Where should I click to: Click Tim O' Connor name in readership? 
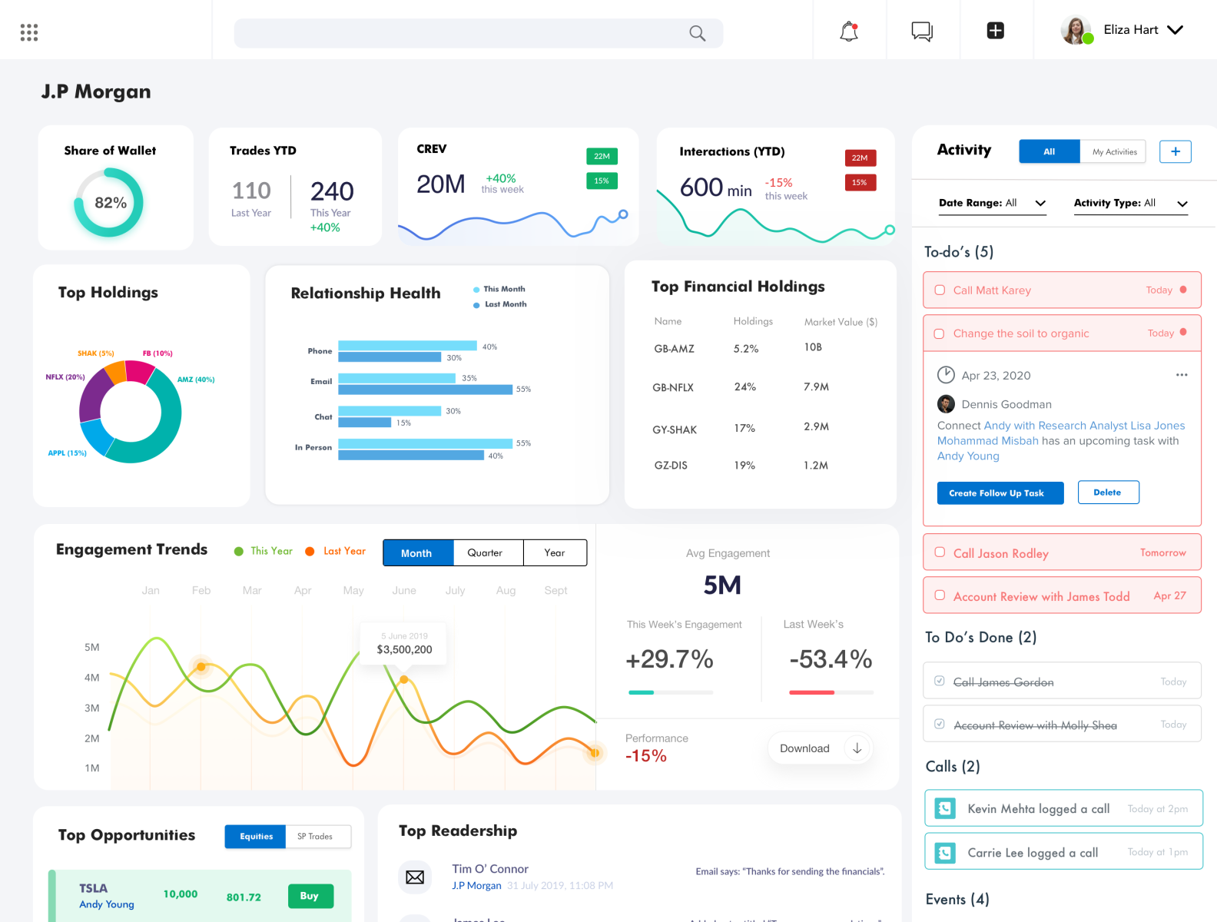[x=490, y=869]
